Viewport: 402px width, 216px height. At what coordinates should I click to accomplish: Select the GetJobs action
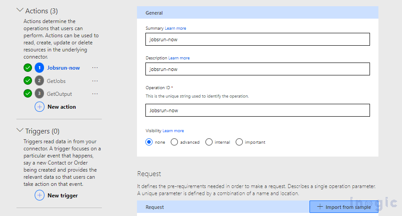tap(56, 81)
